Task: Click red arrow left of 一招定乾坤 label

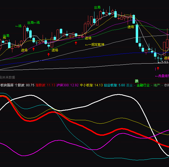Action: click(76, 43)
